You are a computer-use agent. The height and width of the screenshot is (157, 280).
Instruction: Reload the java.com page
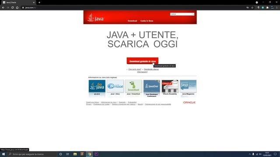click(x=13, y=8)
